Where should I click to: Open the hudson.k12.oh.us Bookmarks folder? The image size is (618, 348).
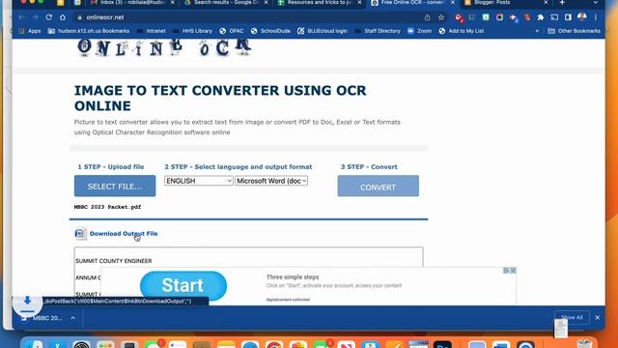[89, 31]
